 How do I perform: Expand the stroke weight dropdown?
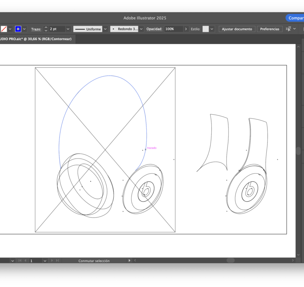[68, 29]
